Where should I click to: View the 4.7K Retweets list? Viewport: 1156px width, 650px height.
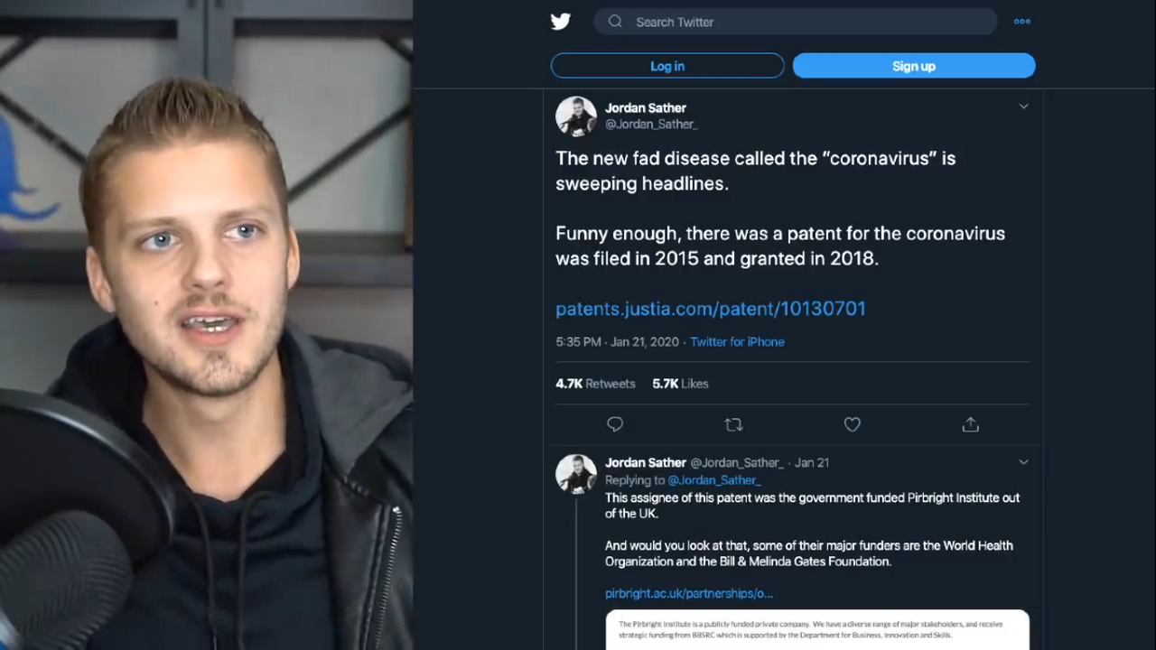coord(595,384)
